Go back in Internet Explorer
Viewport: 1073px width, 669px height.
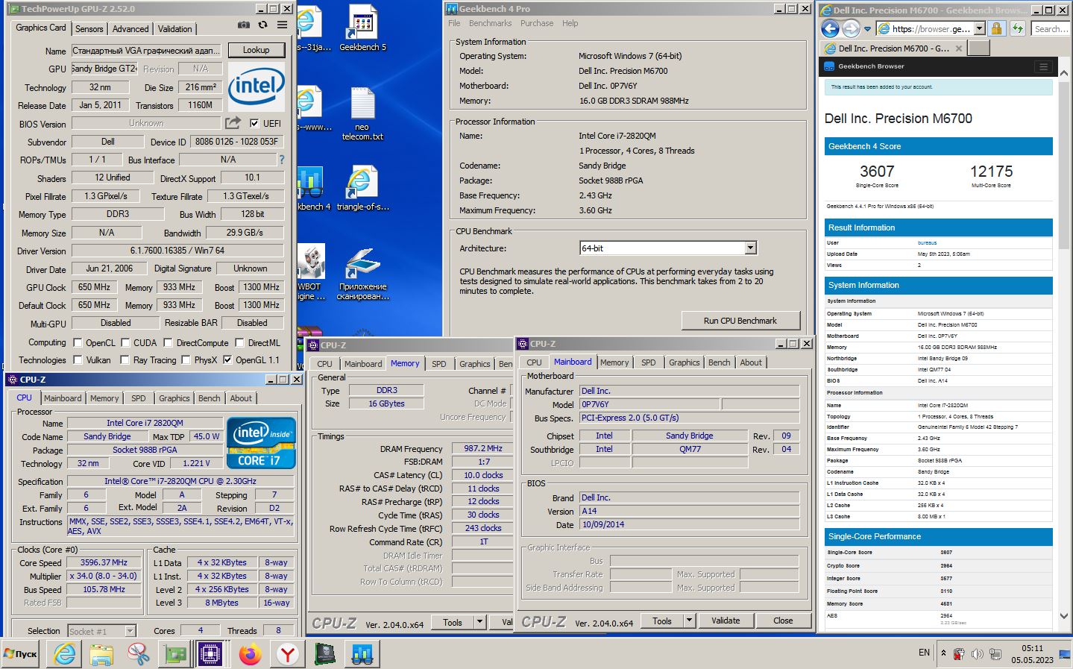(x=830, y=28)
